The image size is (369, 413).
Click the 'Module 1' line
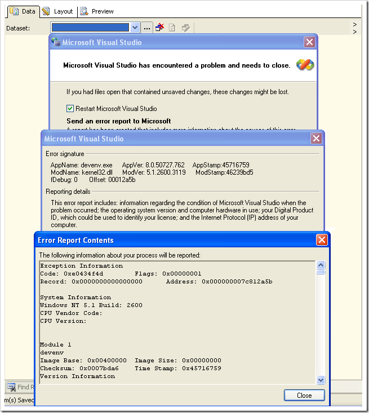pyautogui.click(x=55, y=344)
